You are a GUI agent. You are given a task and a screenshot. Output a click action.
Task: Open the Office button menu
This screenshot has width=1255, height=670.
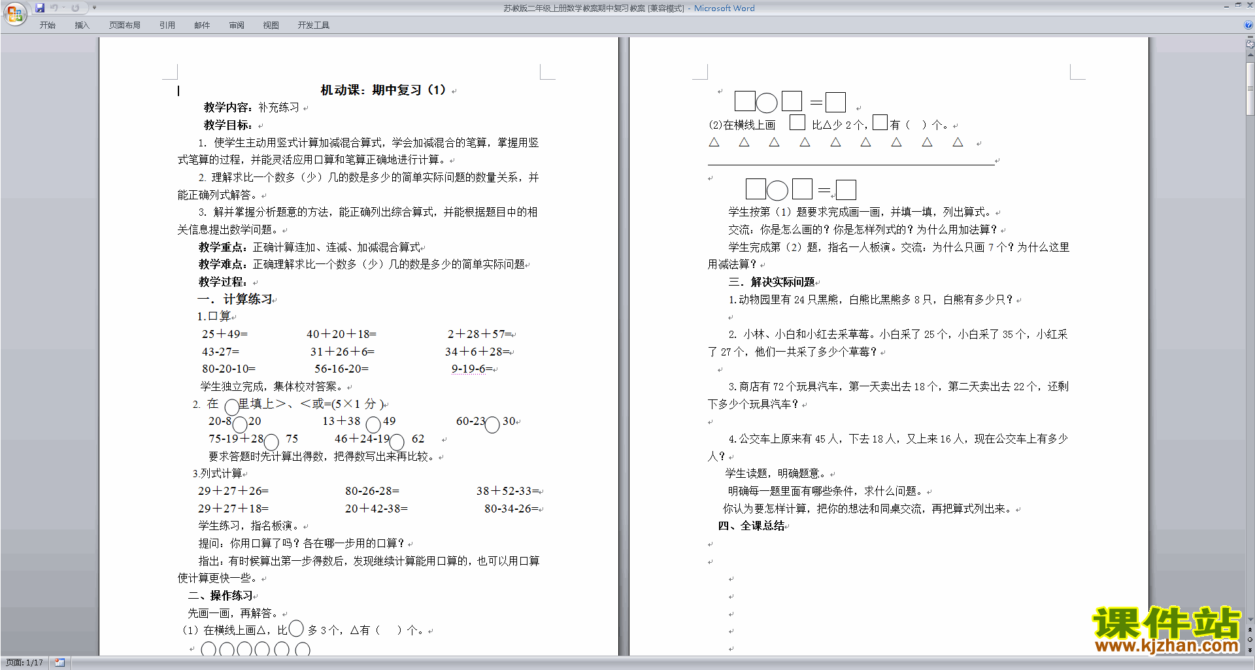14,13
